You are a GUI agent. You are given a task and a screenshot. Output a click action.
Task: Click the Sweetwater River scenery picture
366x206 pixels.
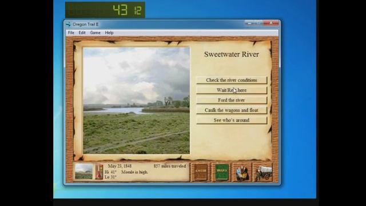137,101
